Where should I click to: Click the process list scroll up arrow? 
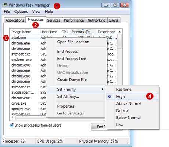tap(120, 32)
